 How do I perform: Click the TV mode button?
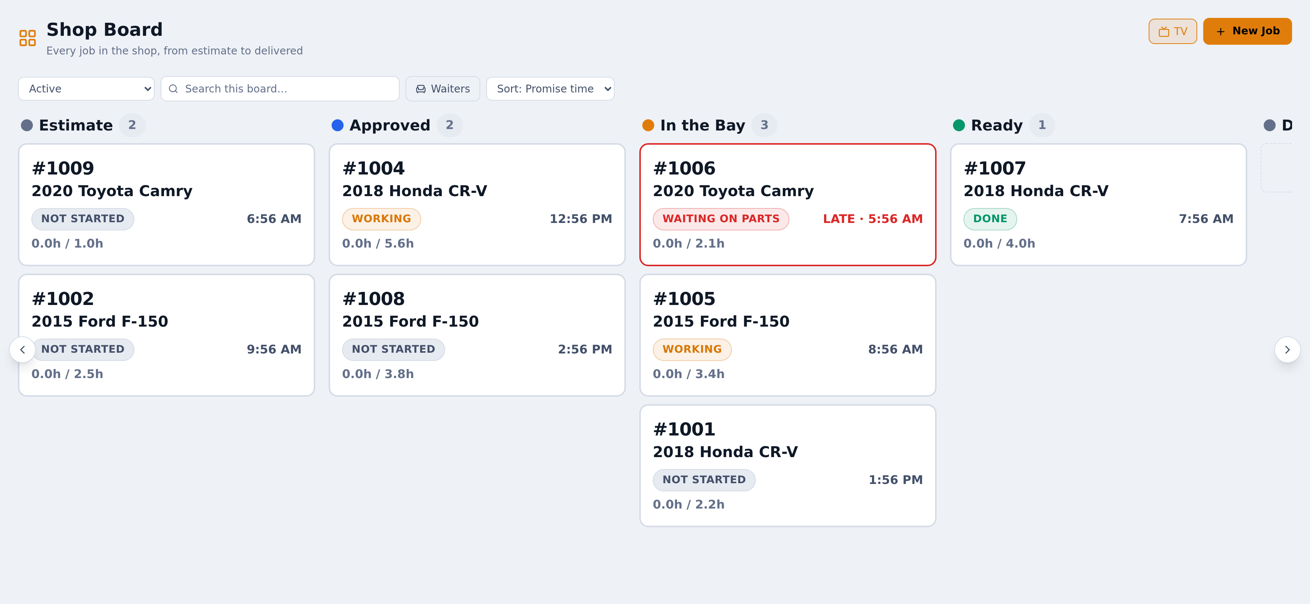click(x=1172, y=31)
